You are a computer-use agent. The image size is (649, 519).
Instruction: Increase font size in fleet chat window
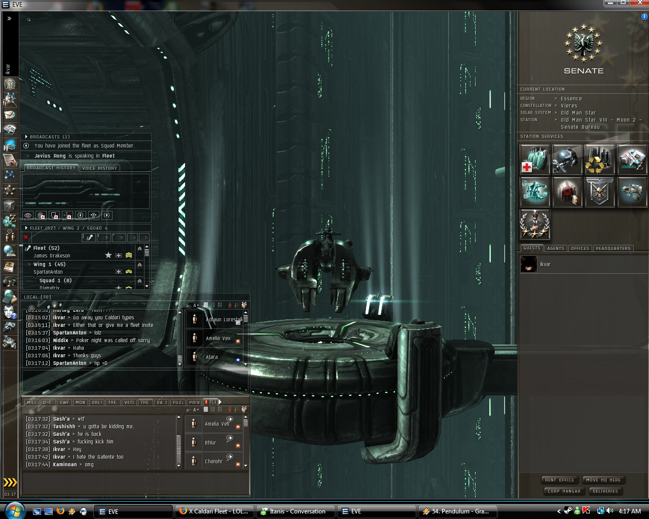pyautogui.click(x=196, y=410)
